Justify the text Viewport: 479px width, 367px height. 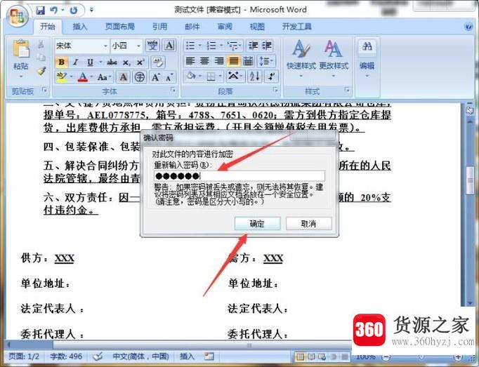pos(234,61)
